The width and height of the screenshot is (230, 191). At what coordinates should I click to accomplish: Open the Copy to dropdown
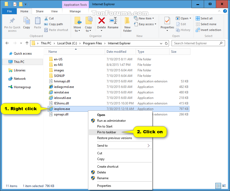pos(88,29)
